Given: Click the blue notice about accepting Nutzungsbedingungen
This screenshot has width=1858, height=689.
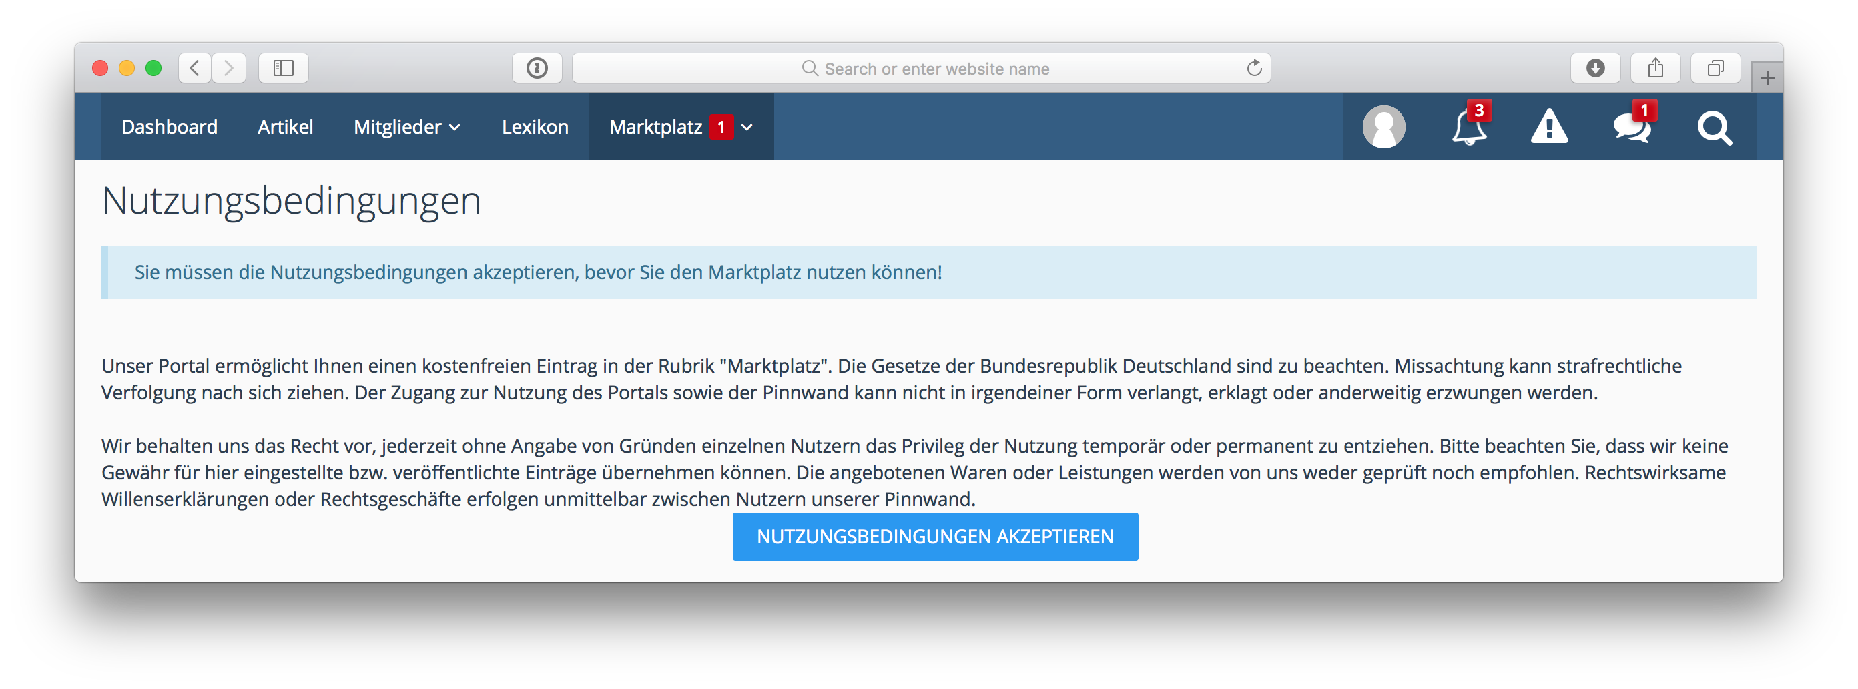Looking at the screenshot, I should tap(929, 272).
